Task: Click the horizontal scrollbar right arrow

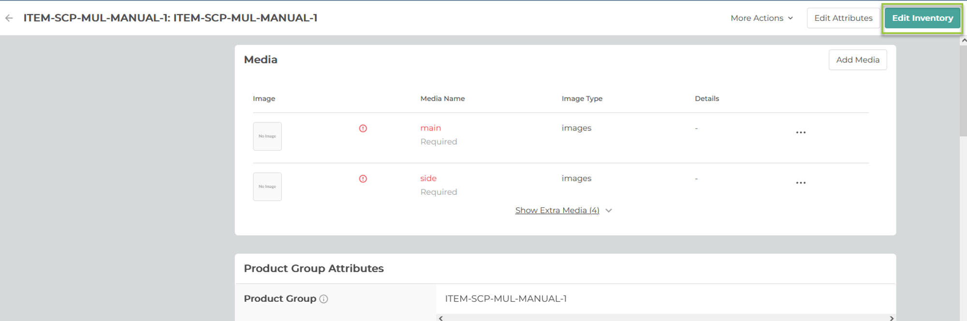Action: click(892, 318)
